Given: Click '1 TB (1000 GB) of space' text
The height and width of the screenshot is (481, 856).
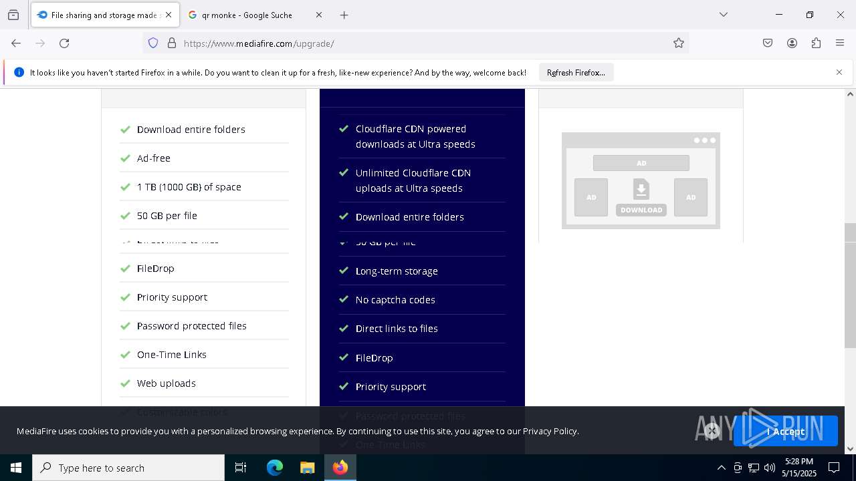Looking at the screenshot, I should [x=189, y=187].
